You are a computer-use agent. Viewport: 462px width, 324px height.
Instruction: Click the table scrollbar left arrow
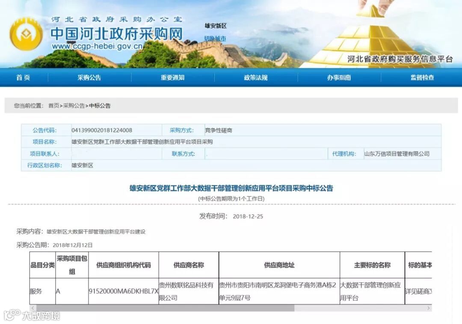point(33,308)
